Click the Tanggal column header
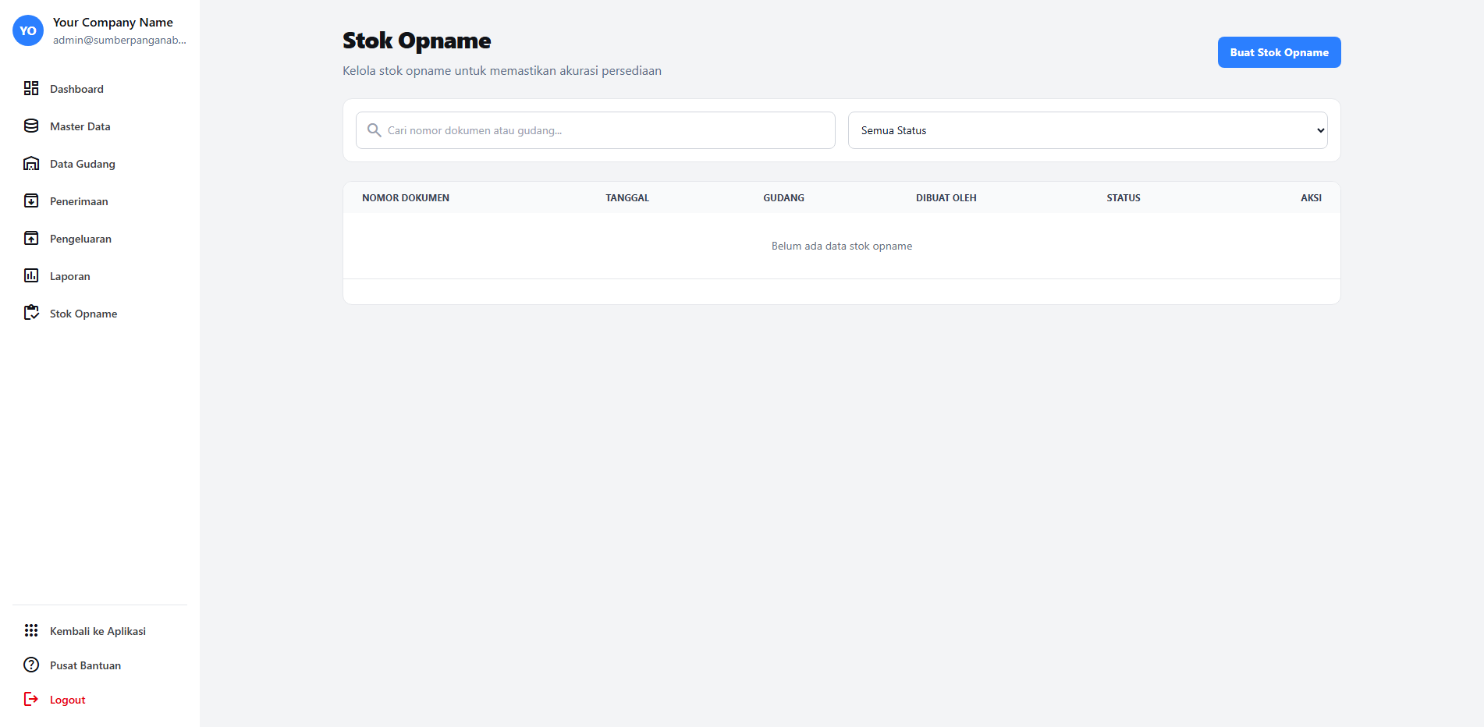Viewport: 1484px width, 727px height. tap(627, 198)
